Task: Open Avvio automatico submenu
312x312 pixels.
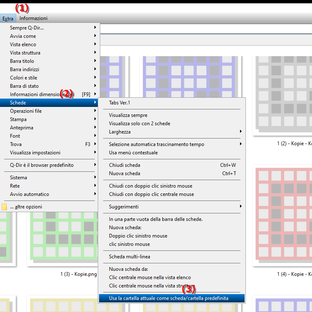Action: point(49,194)
